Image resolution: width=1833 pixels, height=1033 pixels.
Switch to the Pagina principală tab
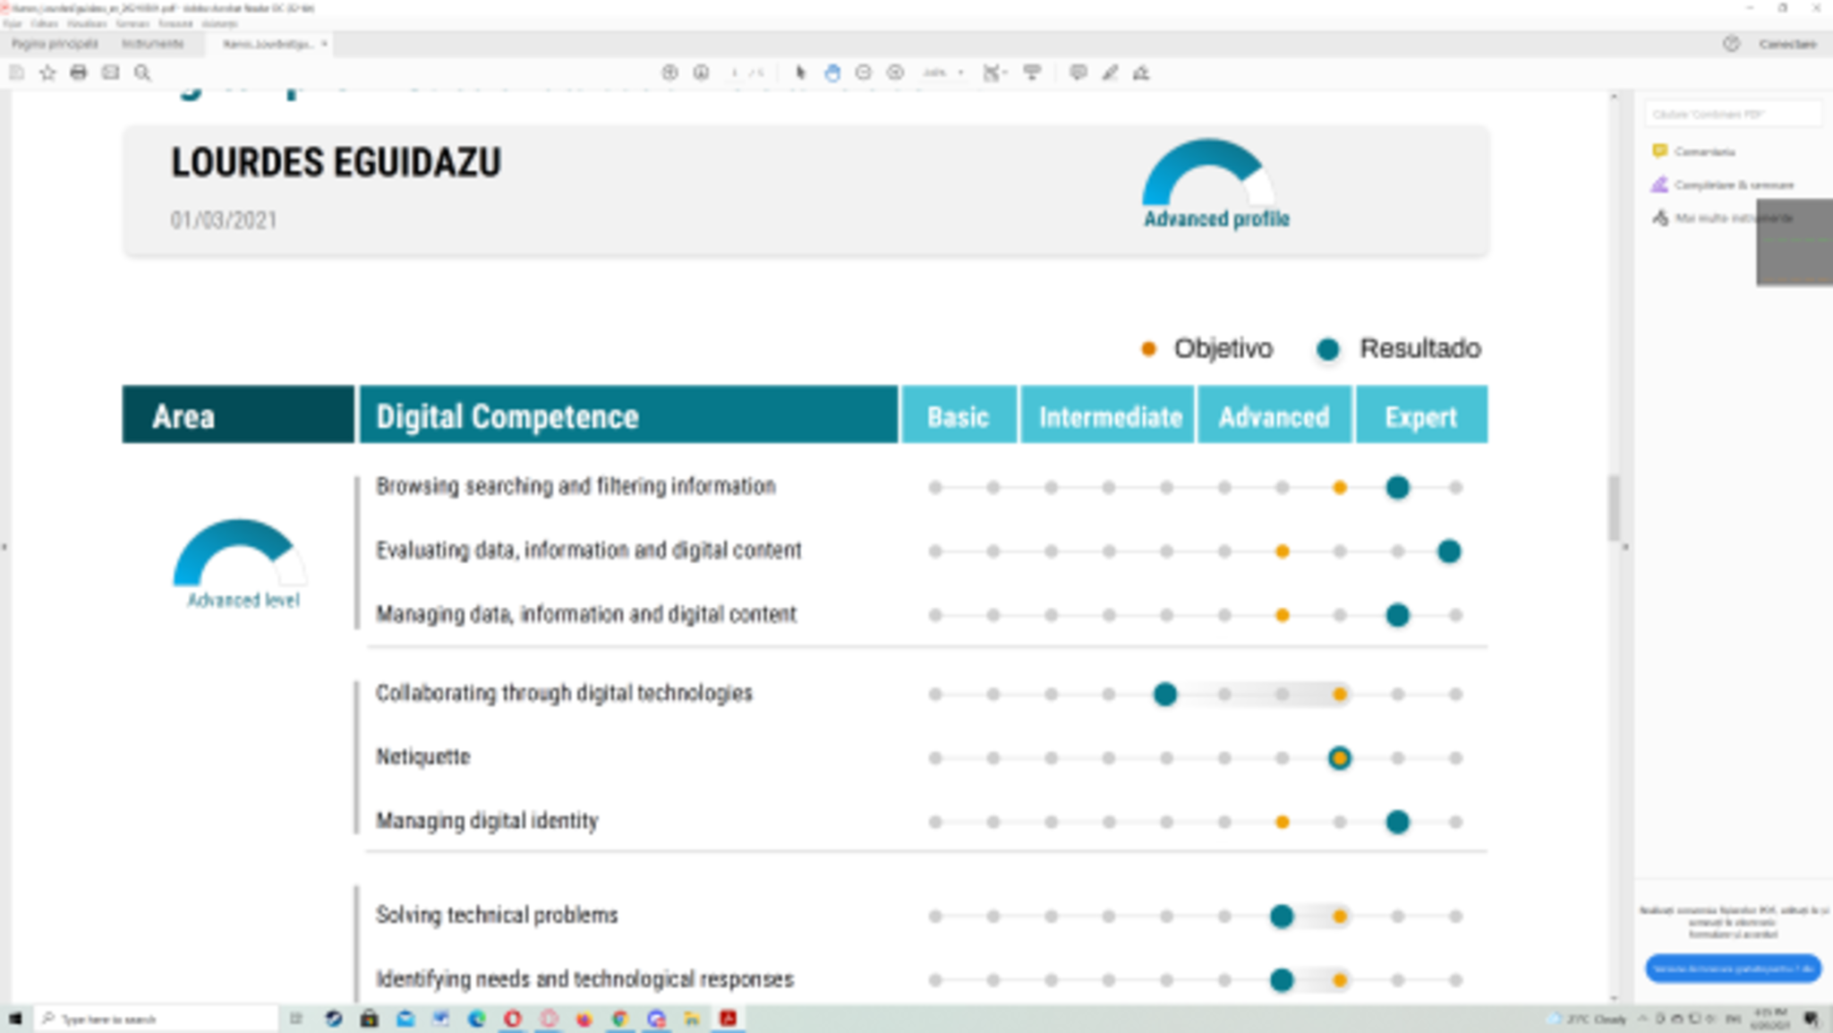pos(55,44)
